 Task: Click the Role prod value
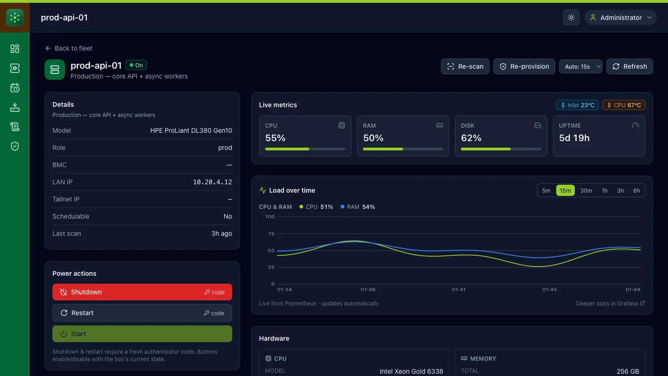[x=225, y=148]
